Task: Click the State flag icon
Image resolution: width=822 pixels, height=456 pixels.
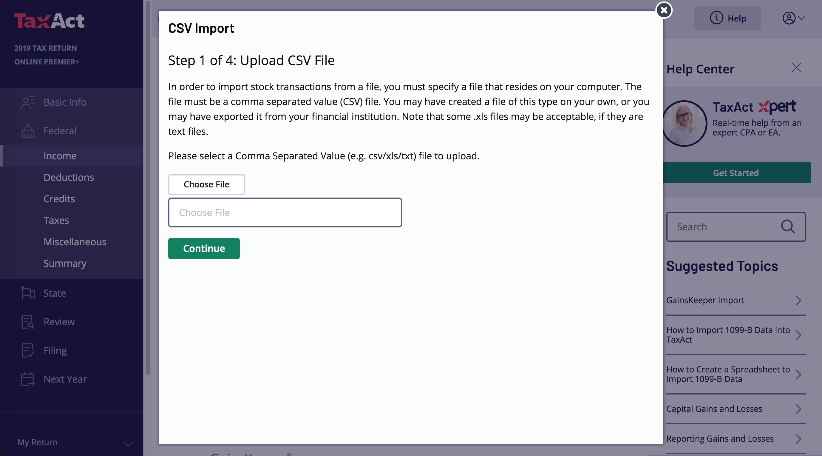Action: (28, 293)
